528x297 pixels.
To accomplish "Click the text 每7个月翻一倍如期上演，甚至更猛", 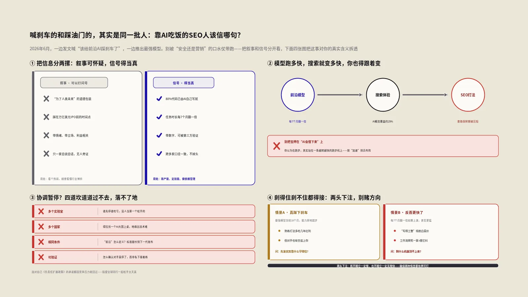I will coord(411,220).
